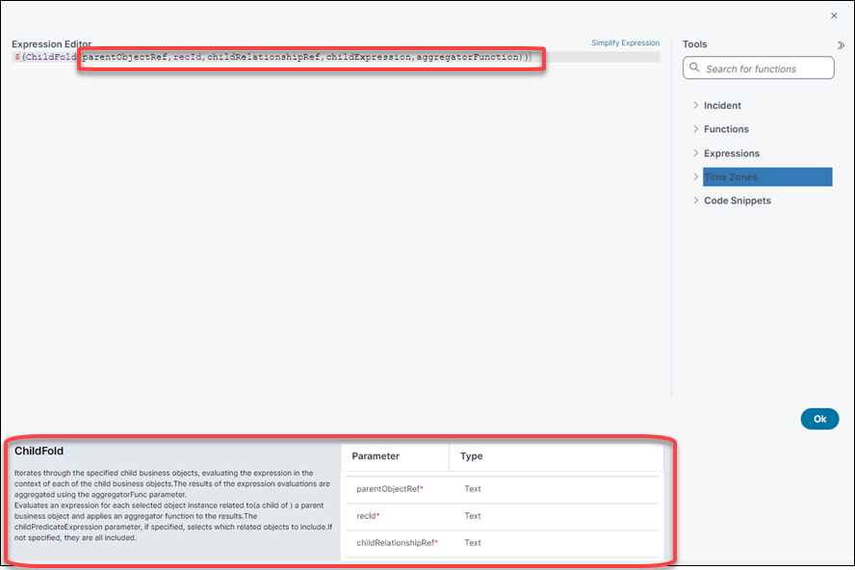
Task: Click the magnifier icon in search box
Action: 694,68
